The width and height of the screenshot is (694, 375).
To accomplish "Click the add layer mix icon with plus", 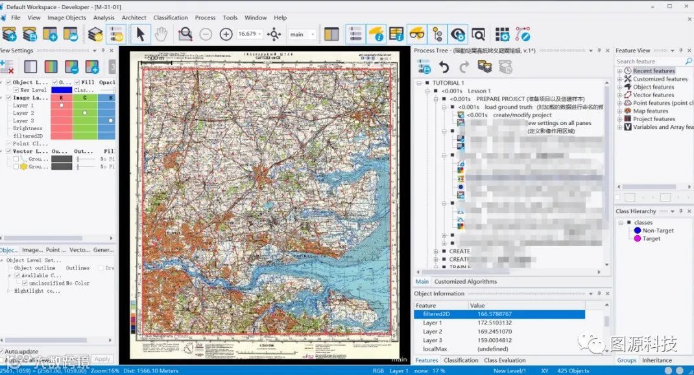I will 92,67.
